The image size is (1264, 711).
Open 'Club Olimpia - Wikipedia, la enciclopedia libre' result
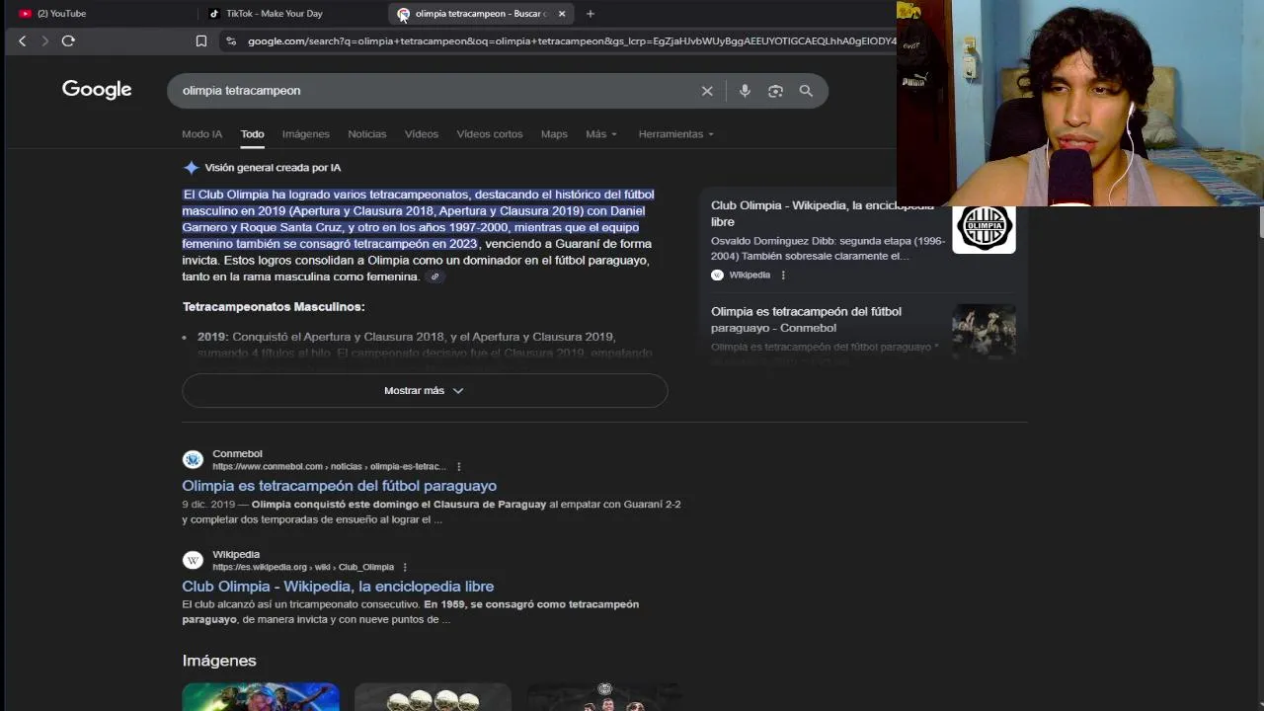pyautogui.click(x=338, y=587)
